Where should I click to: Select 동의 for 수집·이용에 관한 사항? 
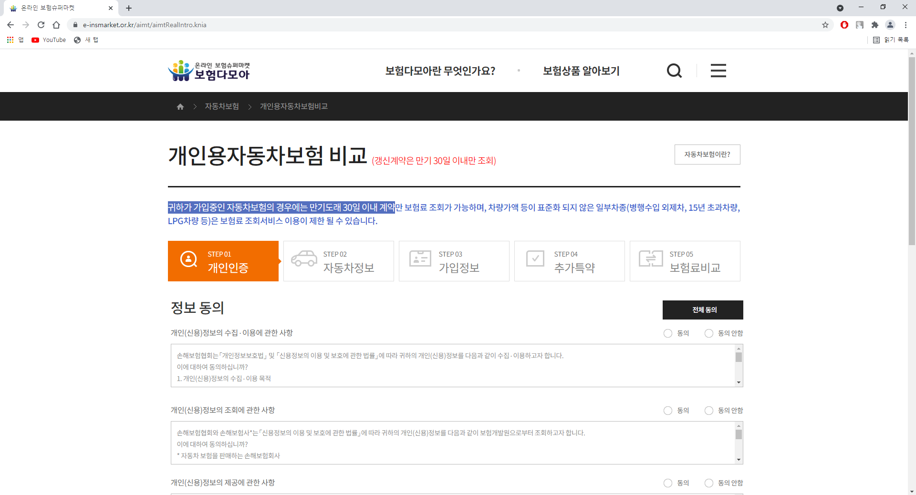click(x=668, y=333)
